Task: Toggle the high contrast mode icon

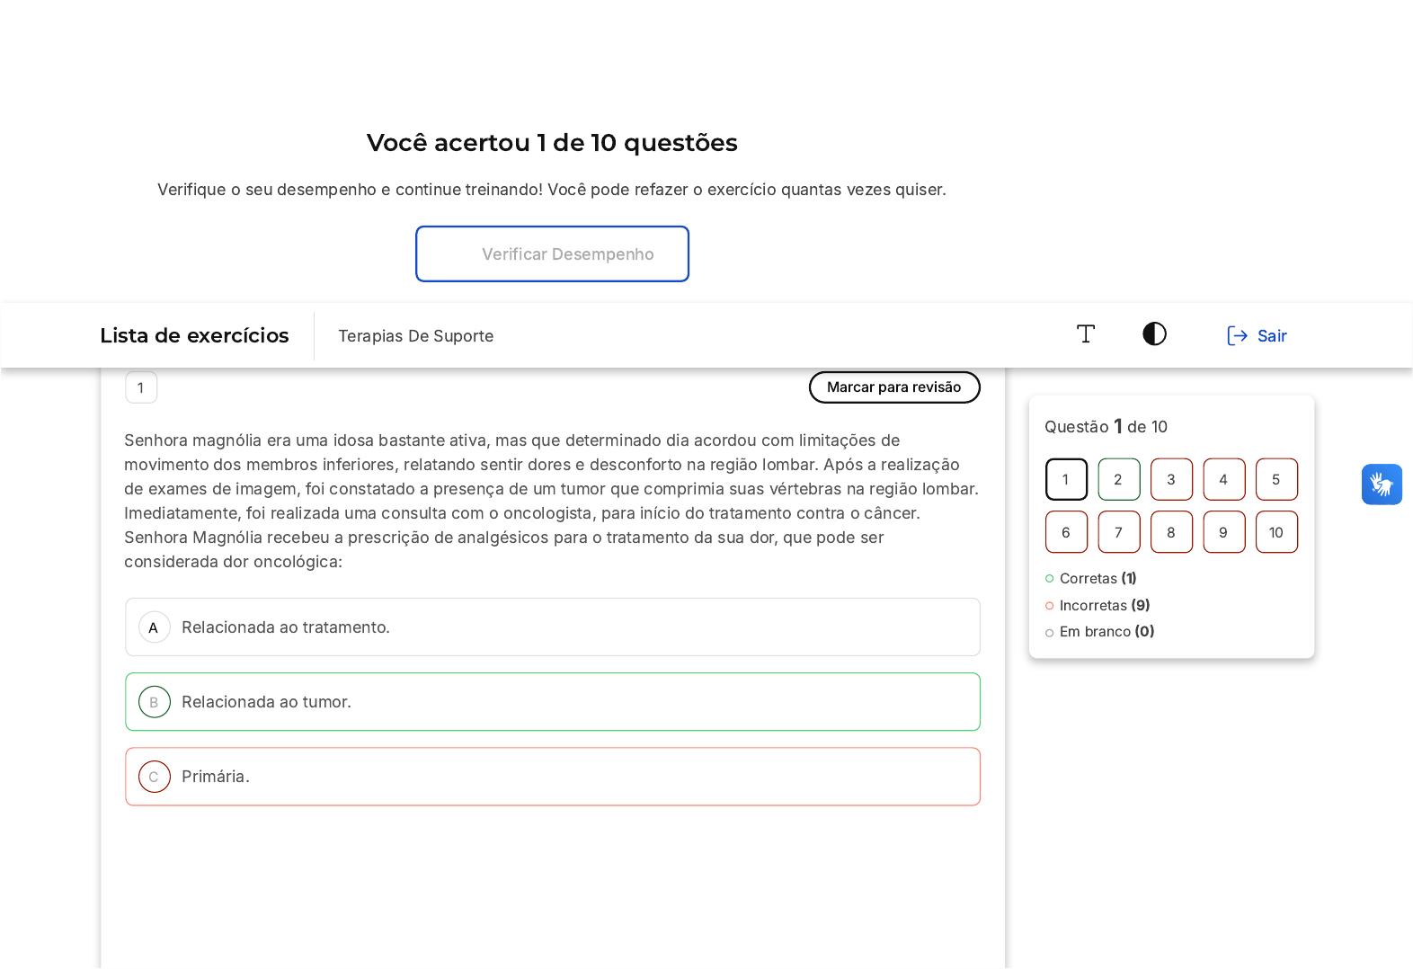Action: [x=1154, y=334]
